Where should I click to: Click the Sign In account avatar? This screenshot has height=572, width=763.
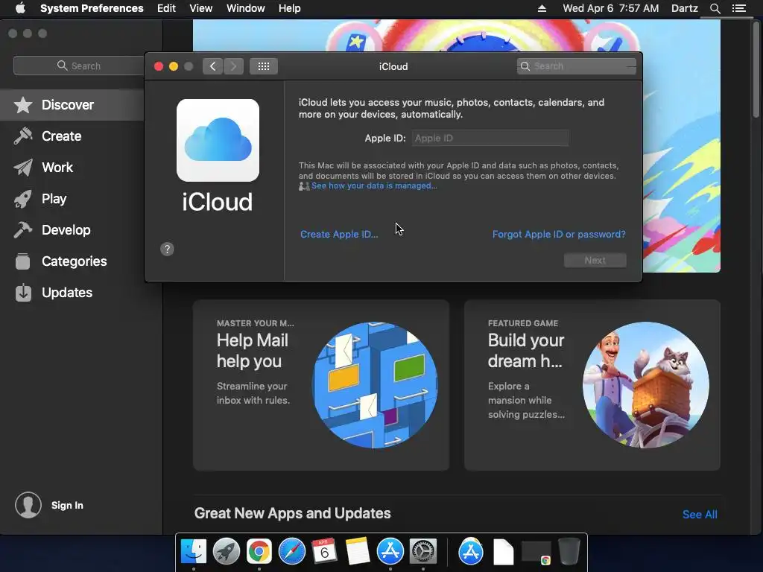(28, 505)
